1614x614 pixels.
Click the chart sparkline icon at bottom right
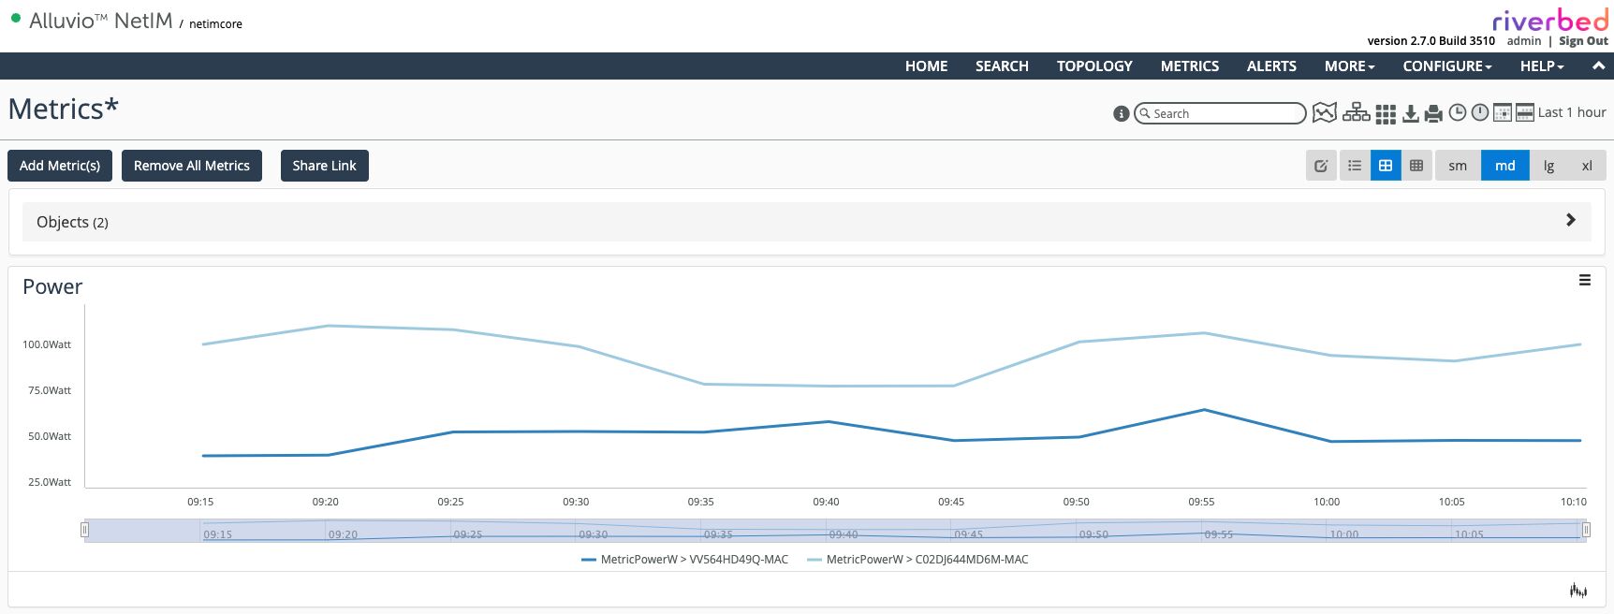(x=1578, y=590)
